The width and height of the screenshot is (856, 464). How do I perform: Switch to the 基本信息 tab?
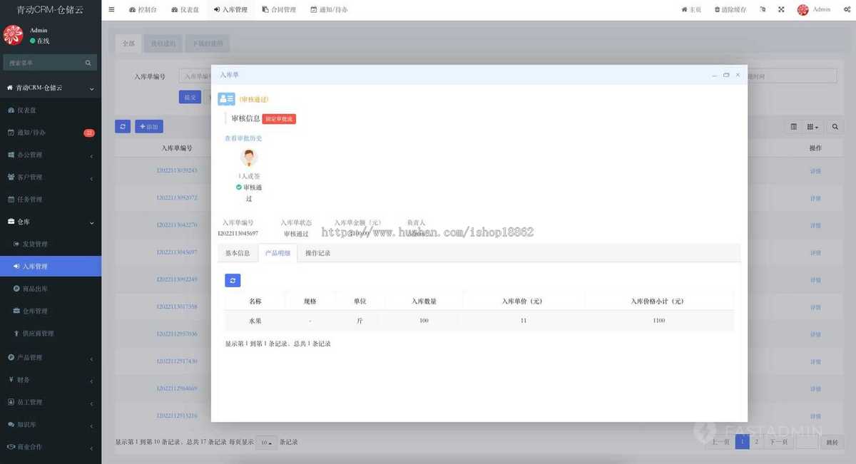(x=237, y=252)
